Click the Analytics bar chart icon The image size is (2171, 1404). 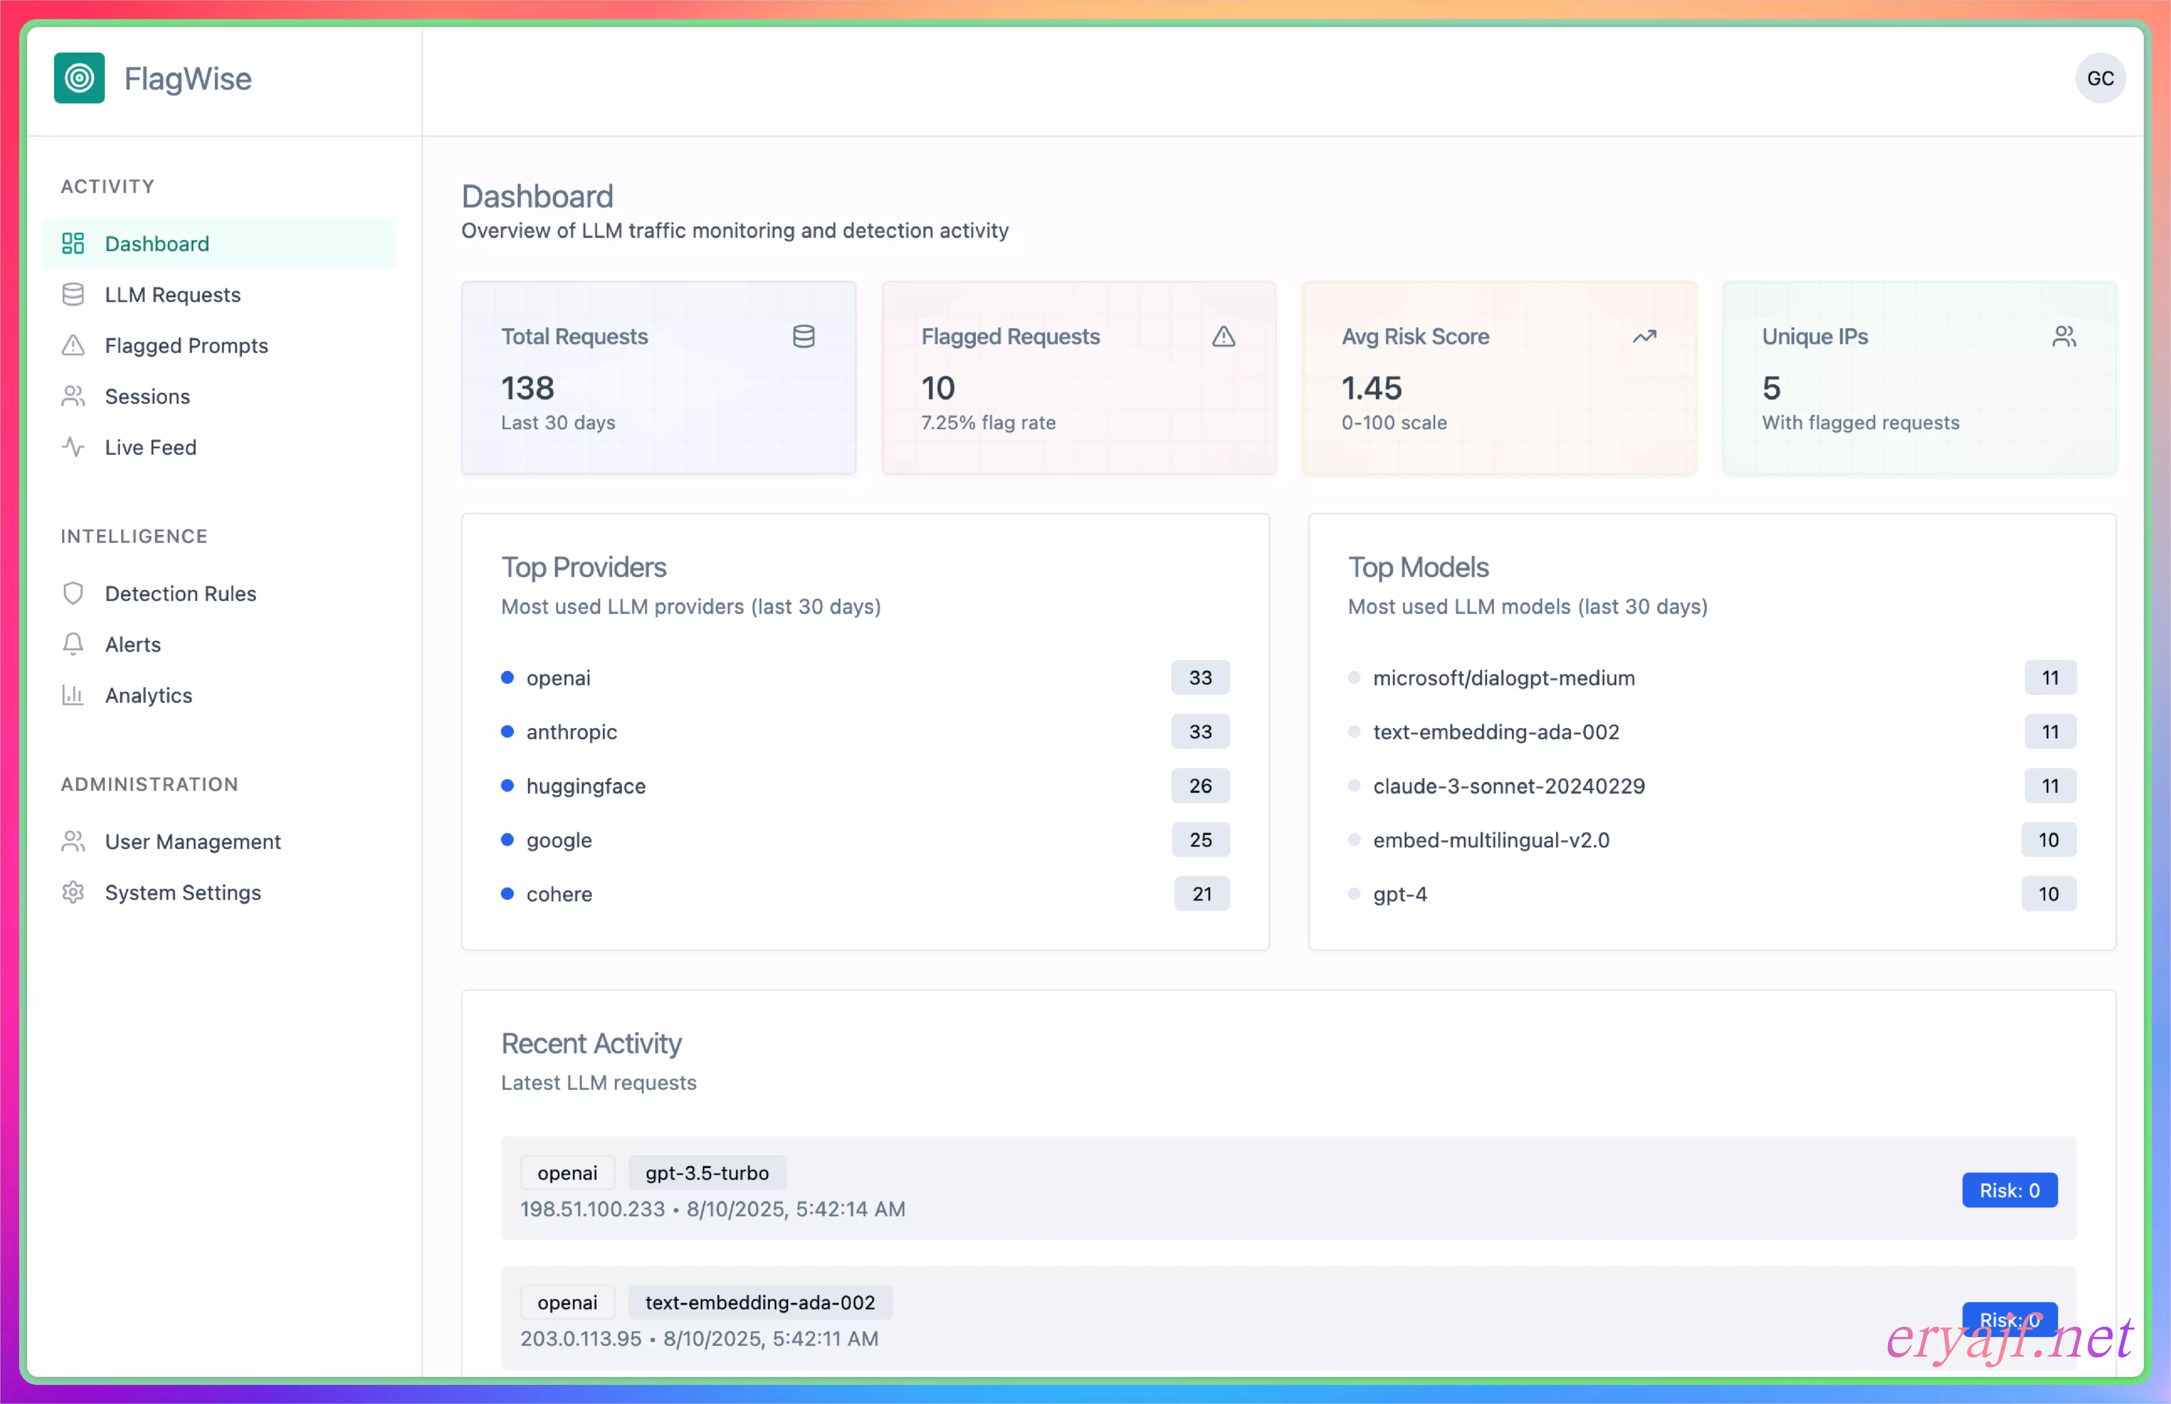tap(73, 696)
